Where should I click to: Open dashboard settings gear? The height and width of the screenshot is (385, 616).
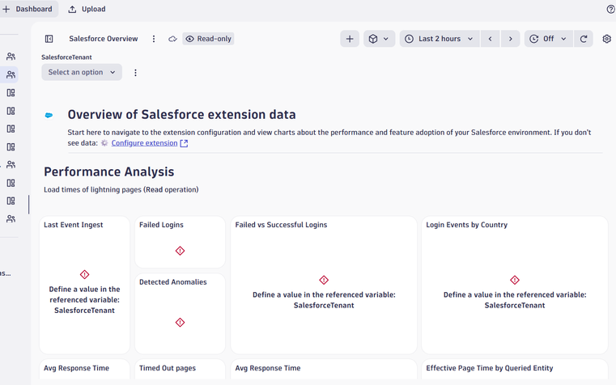(606, 39)
